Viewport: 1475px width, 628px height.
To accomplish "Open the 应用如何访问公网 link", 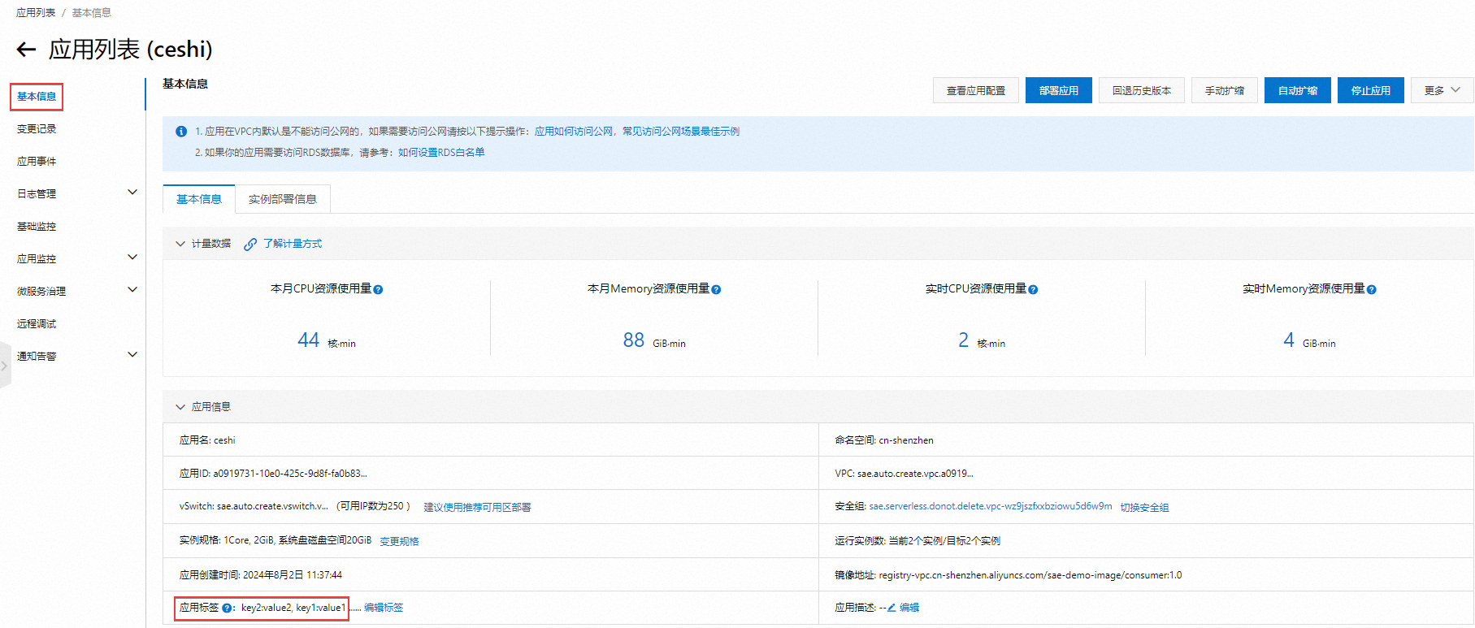I will tap(574, 131).
